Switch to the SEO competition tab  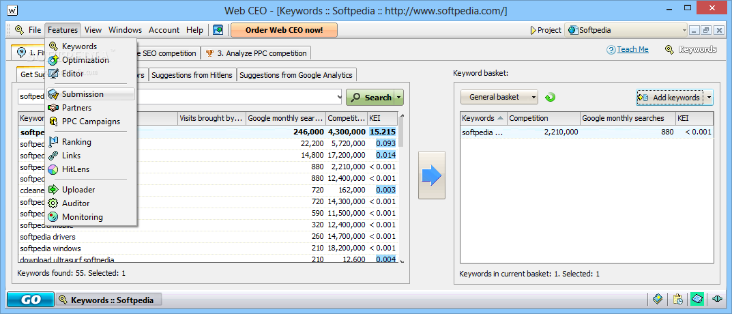pyautogui.click(x=169, y=53)
